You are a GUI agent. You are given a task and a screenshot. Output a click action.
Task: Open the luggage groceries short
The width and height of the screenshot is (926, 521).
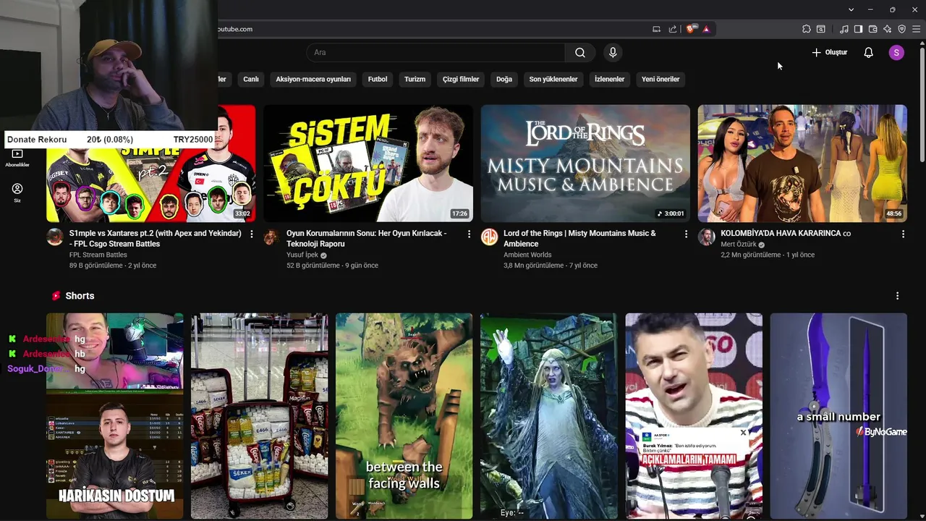(259, 416)
